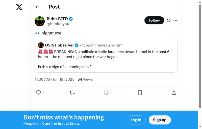Viewport: 202px width, 129px height.
Task: Click the X logo home icon
Action: tap(19, 7)
